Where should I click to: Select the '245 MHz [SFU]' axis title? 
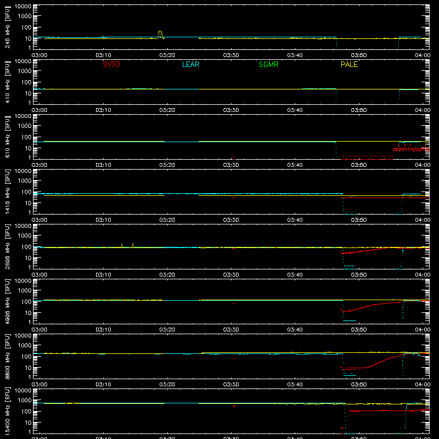pos(8,27)
